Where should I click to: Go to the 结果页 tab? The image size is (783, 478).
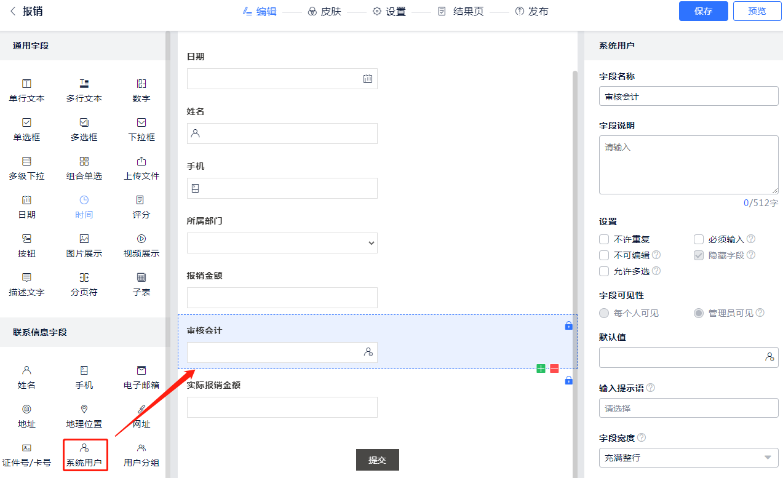(x=461, y=11)
